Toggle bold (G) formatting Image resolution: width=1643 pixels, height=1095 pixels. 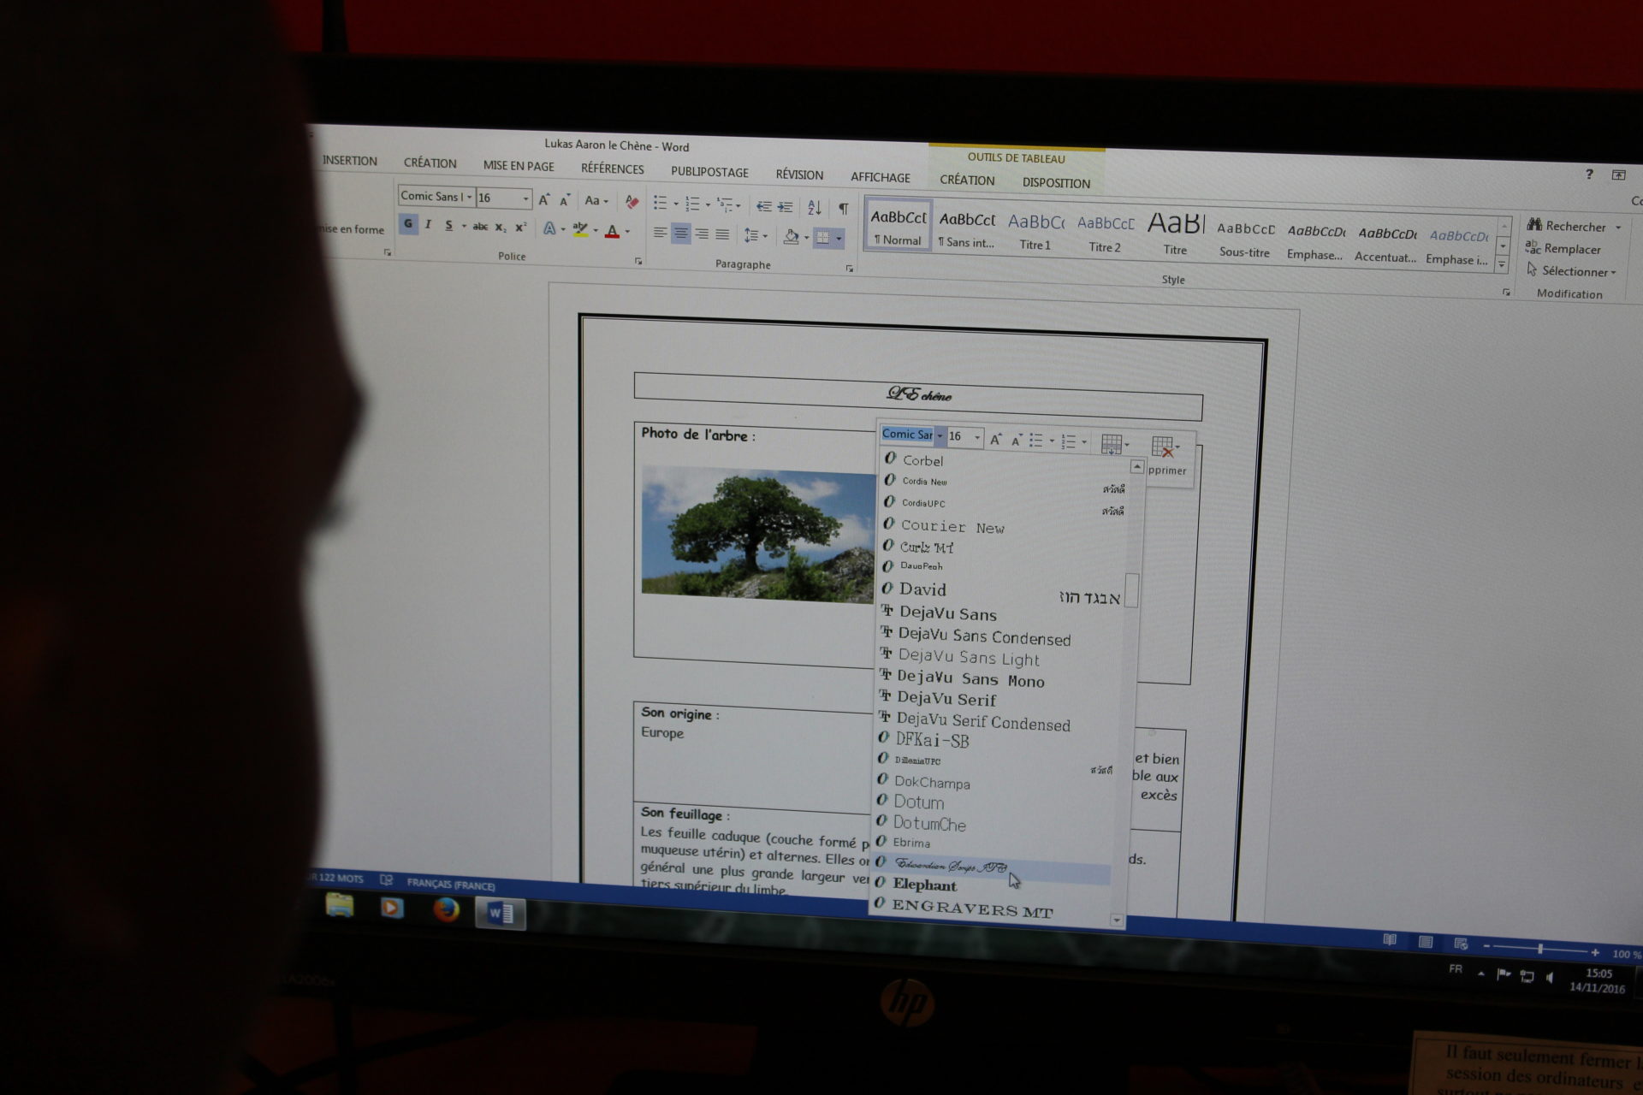click(x=408, y=224)
